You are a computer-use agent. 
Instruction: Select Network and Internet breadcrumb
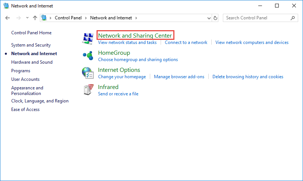[111, 18]
